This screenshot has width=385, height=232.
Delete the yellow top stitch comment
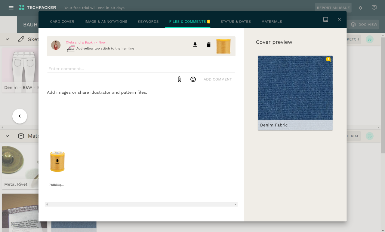pos(209,45)
